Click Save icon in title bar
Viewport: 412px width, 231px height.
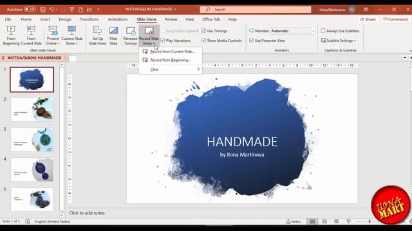click(43, 10)
